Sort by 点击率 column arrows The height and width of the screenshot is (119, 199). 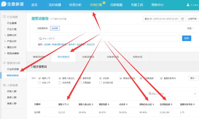click(127, 104)
